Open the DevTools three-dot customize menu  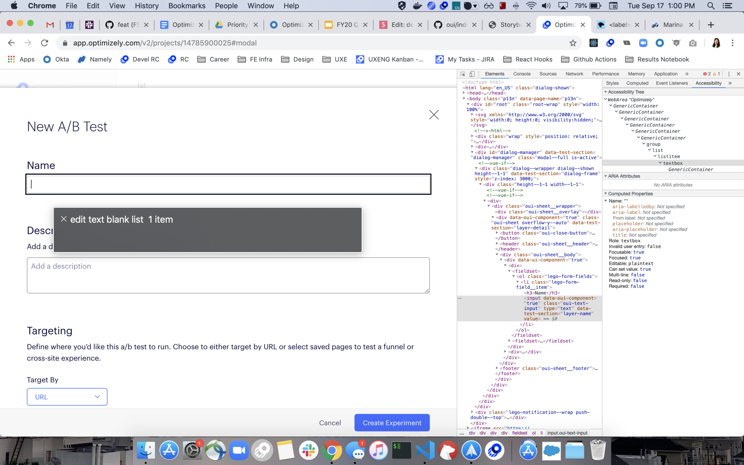729,74
